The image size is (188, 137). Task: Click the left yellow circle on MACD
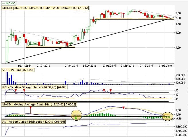point(76,115)
